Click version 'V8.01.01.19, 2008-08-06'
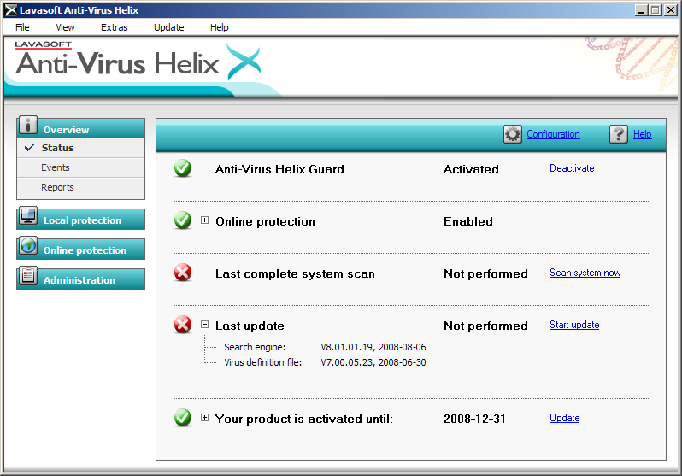The image size is (682, 476). coord(373,347)
